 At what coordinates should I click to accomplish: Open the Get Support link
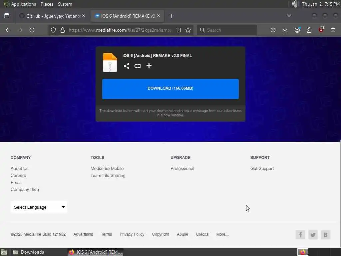coord(262,168)
